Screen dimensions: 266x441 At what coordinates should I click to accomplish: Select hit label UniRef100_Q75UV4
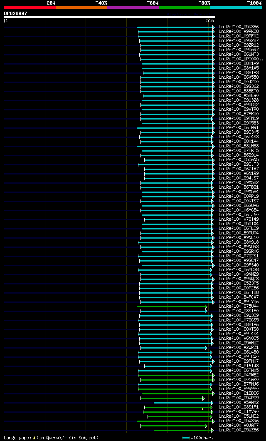point(239,306)
